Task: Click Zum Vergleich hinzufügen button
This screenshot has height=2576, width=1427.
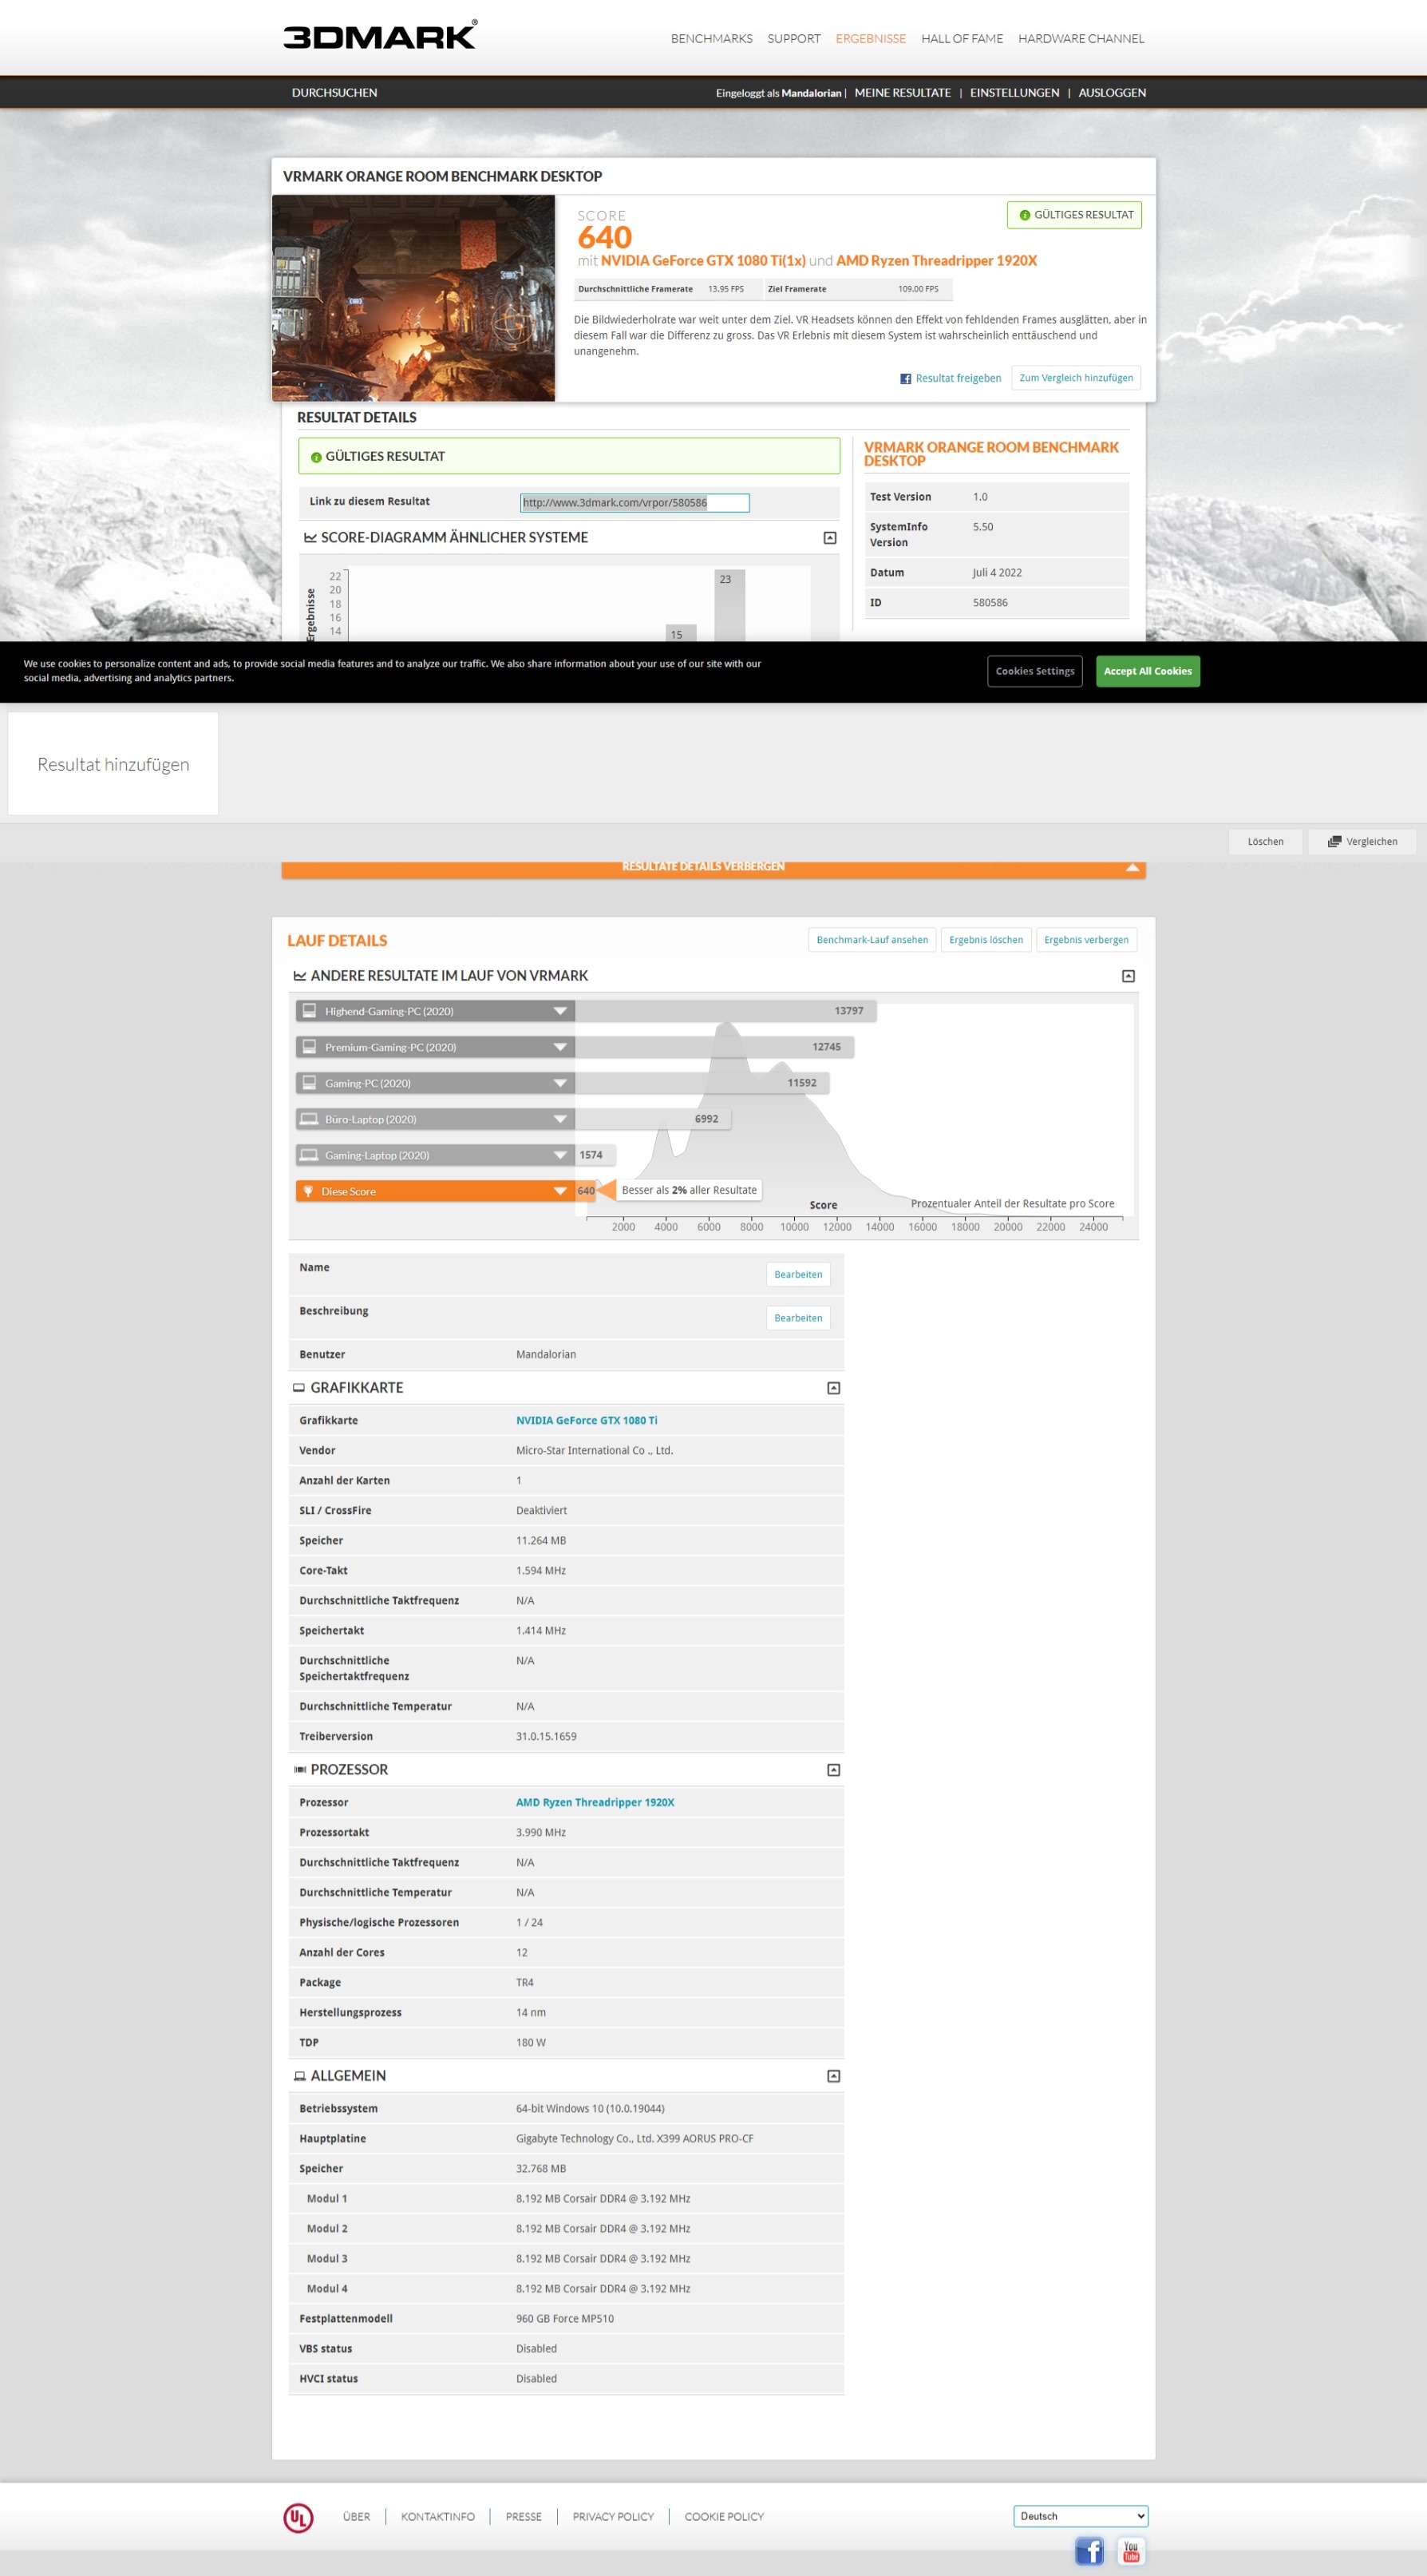Action: pyautogui.click(x=1075, y=378)
